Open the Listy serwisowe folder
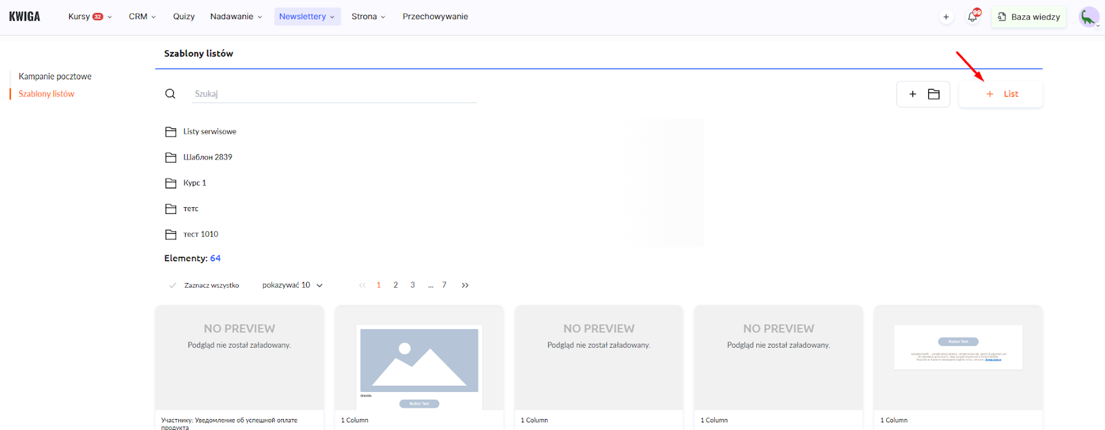The width and height of the screenshot is (1105, 430). pyautogui.click(x=209, y=132)
